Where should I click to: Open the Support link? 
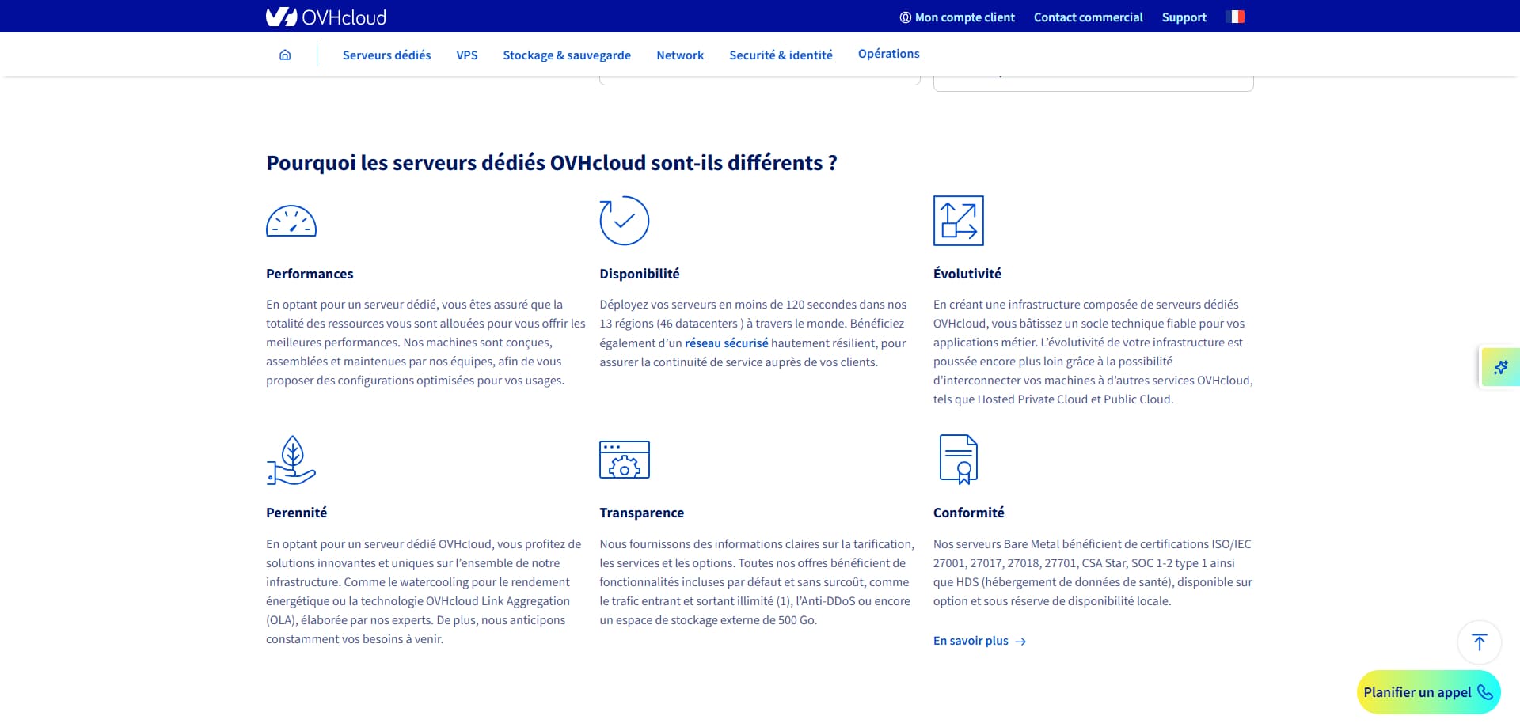click(1184, 17)
